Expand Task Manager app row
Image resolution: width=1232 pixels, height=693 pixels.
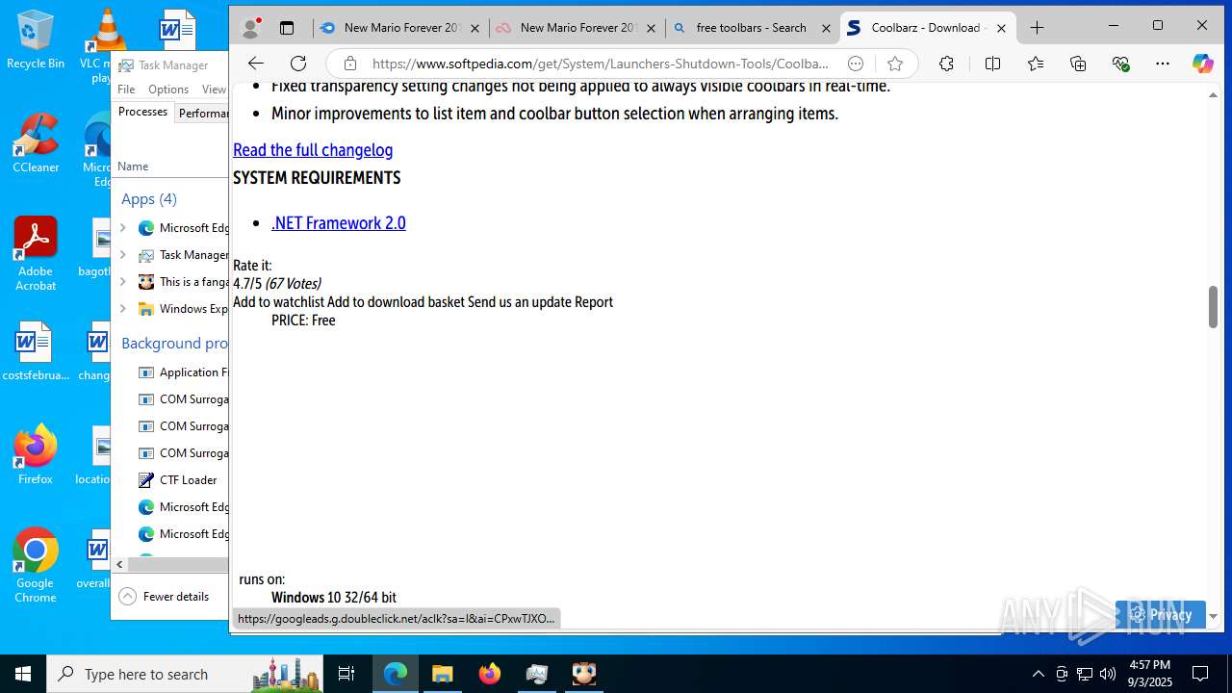tap(122, 255)
